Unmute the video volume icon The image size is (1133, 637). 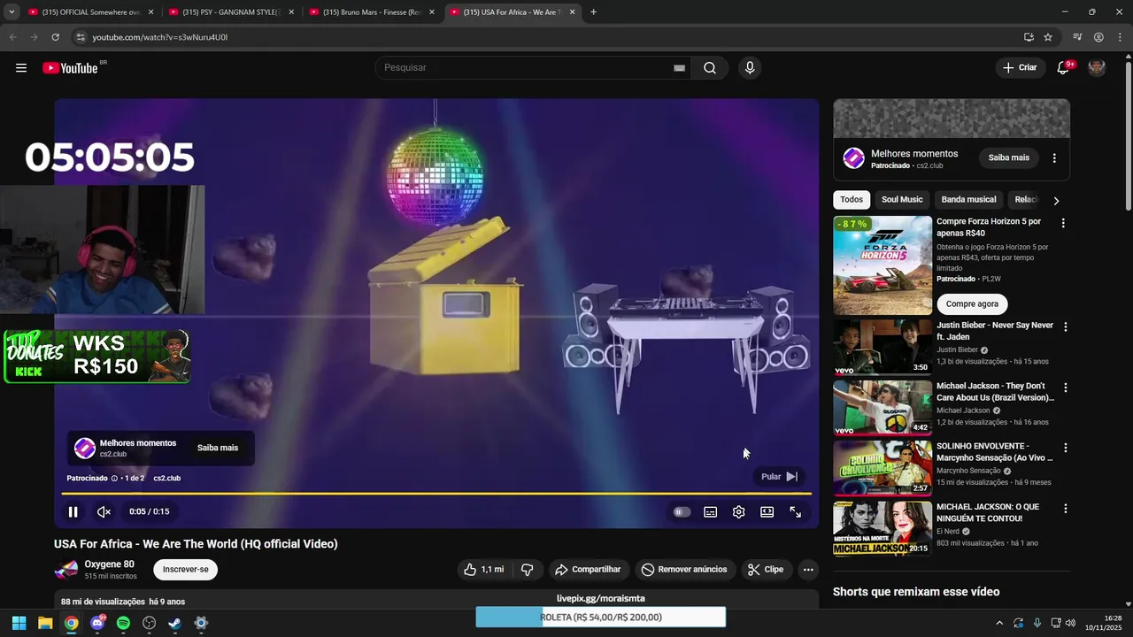(x=104, y=511)
